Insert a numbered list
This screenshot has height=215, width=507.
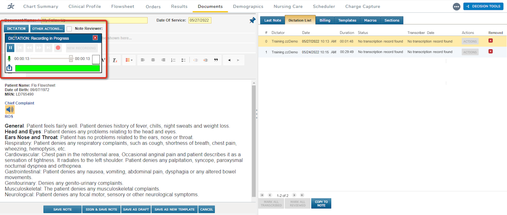tap(173, 60)
